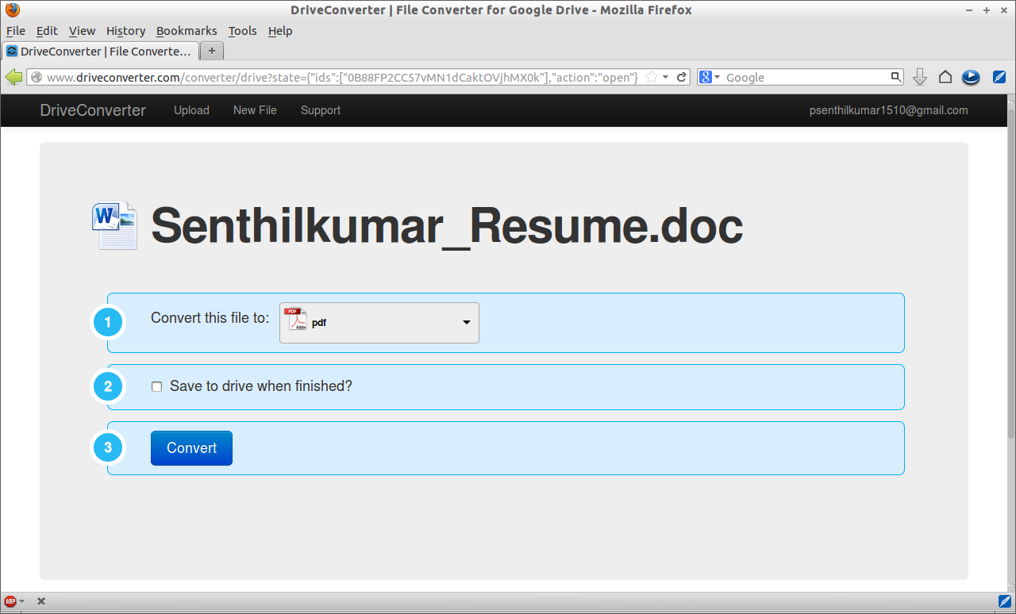1016x614 pixels.
Task: Click the PDF Adobe icon in the dropdown
Action: click(x=295, y=320)
